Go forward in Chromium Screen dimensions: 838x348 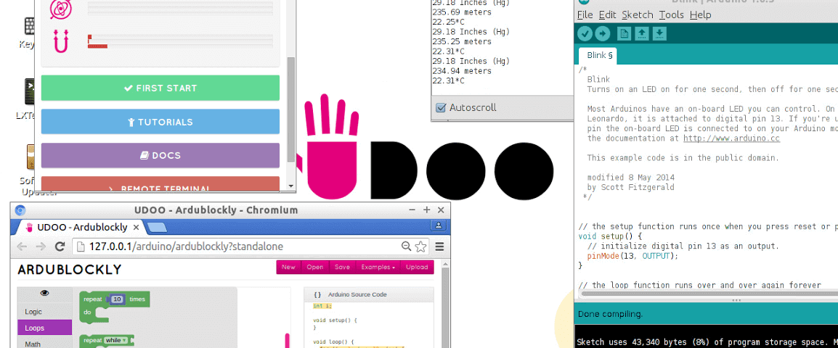[x=41, y=246]
